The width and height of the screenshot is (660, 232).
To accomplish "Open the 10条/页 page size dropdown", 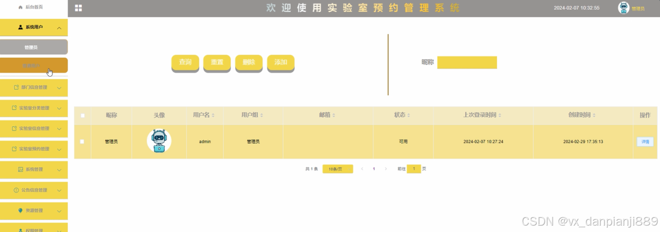I will [338, 169].
